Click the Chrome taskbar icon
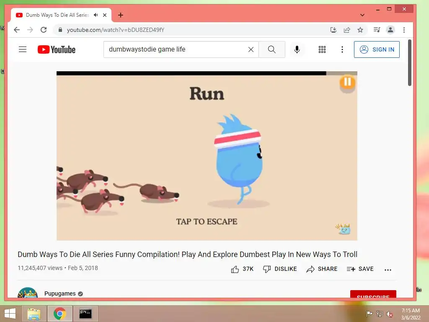This screenshot has width=429, height=322. point(59,314)
